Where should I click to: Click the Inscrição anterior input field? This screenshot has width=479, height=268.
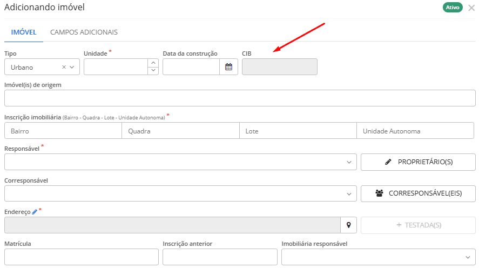click(x=220, y=257)
